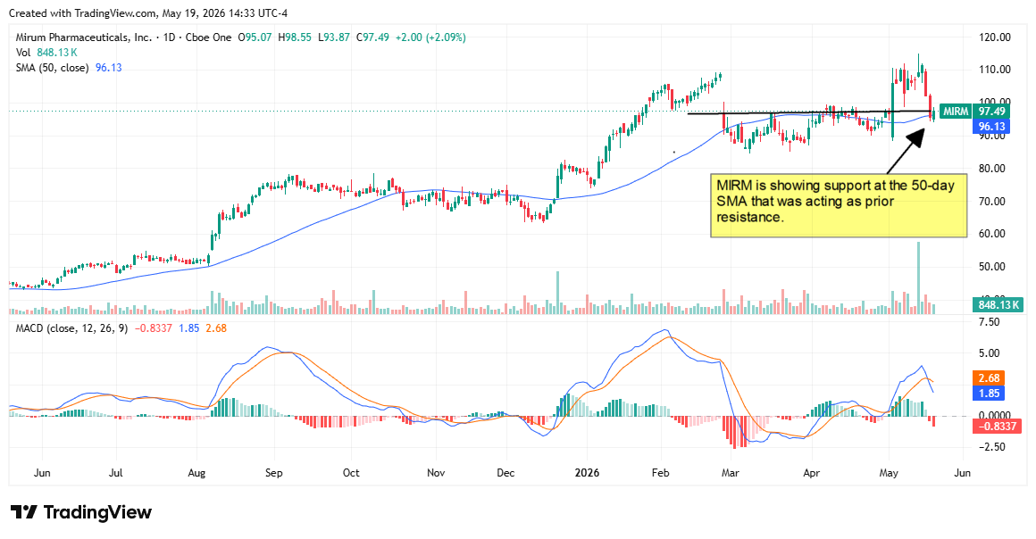Click the red −0.8337 histogram axis label
This screenshot has height=539, width=1036.
point(998,426)
